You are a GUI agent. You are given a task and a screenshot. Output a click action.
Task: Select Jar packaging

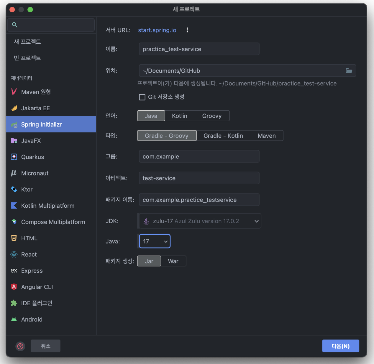(149, 261)
